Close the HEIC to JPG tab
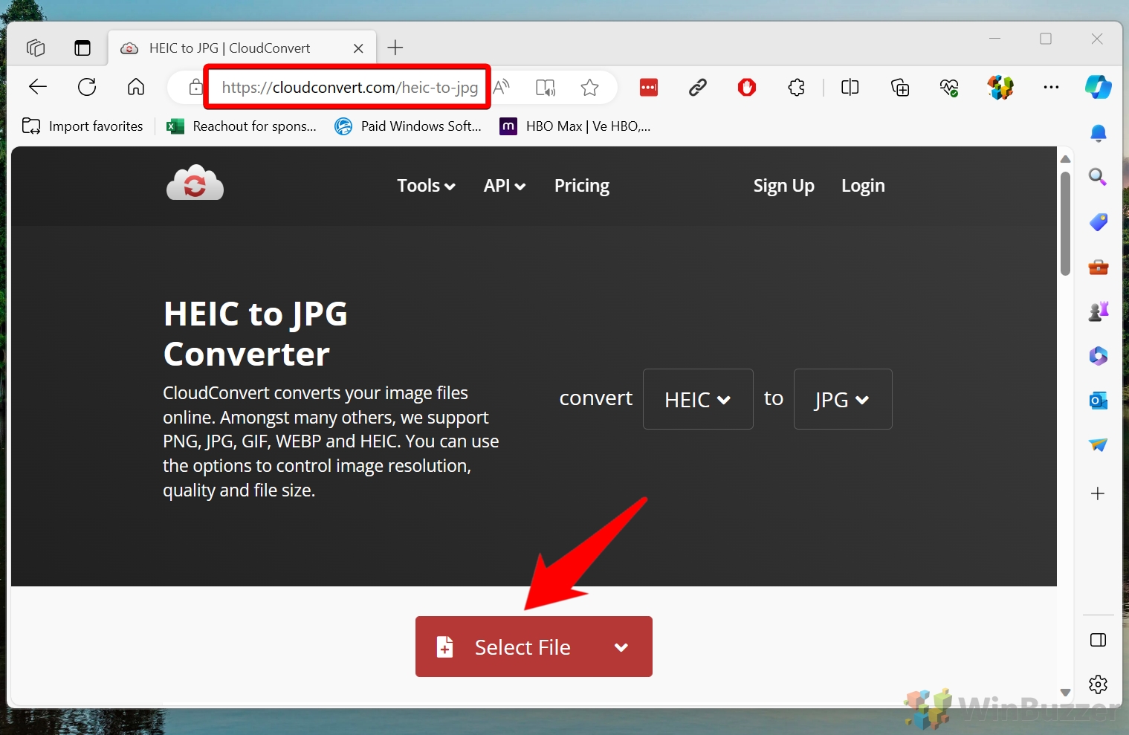This screenshot has height=735, width=1129. pyautogui.click(x=358, y=48)
